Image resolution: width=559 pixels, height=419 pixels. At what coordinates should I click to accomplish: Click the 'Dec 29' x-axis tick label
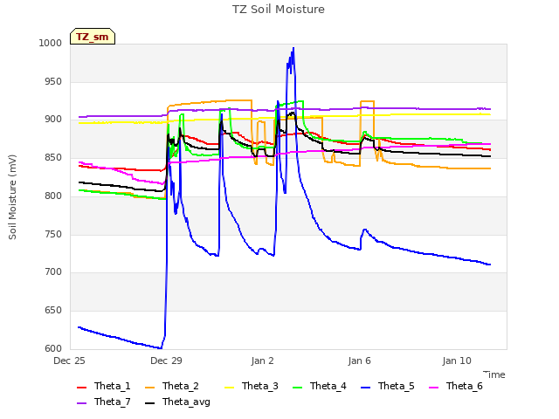[167, 361]
